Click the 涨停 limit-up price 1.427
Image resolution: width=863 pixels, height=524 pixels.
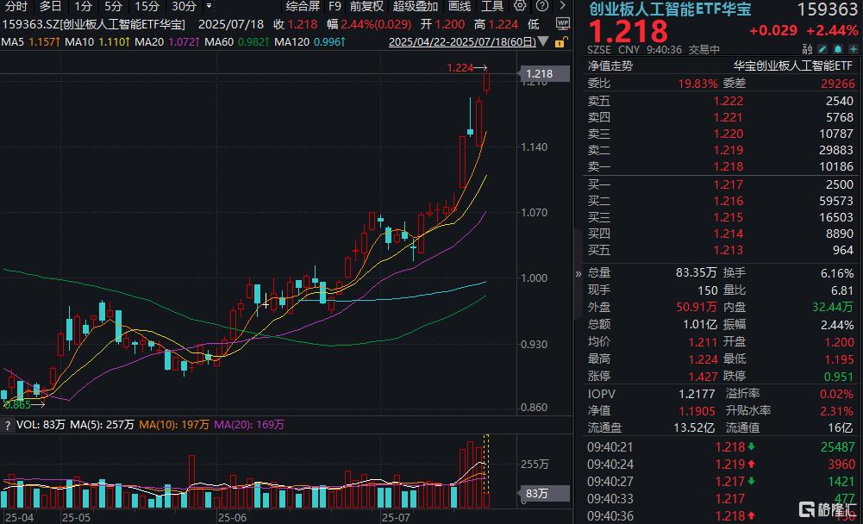703,377
